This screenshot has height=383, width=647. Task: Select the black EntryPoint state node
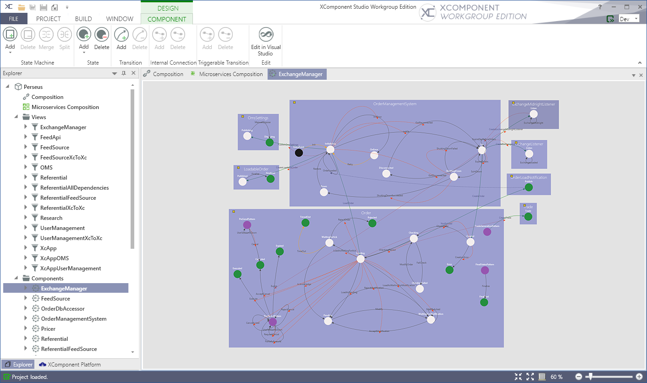pyautogui.click(x=299, y=153)
